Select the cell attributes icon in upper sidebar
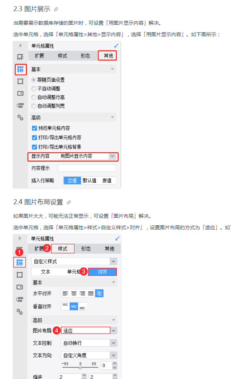231x379 pixels. pyautogui.click(x=20, y=69)
